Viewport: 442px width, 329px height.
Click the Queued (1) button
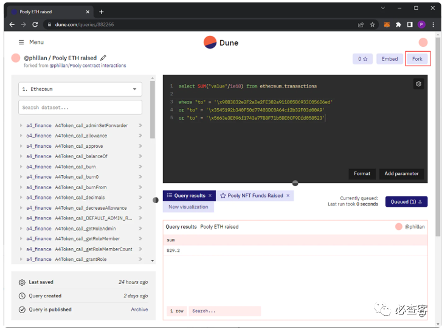pyautogui.click(x=406, y=202)
